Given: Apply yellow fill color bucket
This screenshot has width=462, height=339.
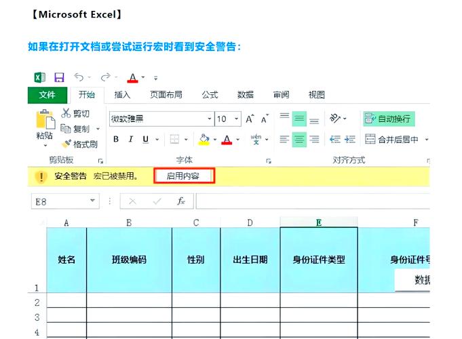Looking at the screenshot, I should tap(204, 139).
